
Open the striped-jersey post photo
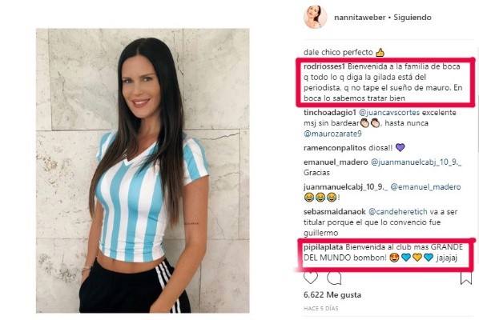point(143,170)
